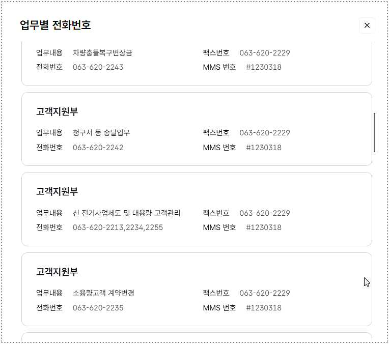Click fax number in 청구서 등 송달업무 card
Image resolution: width=389 pixels, height=344 pixels.
265,133
